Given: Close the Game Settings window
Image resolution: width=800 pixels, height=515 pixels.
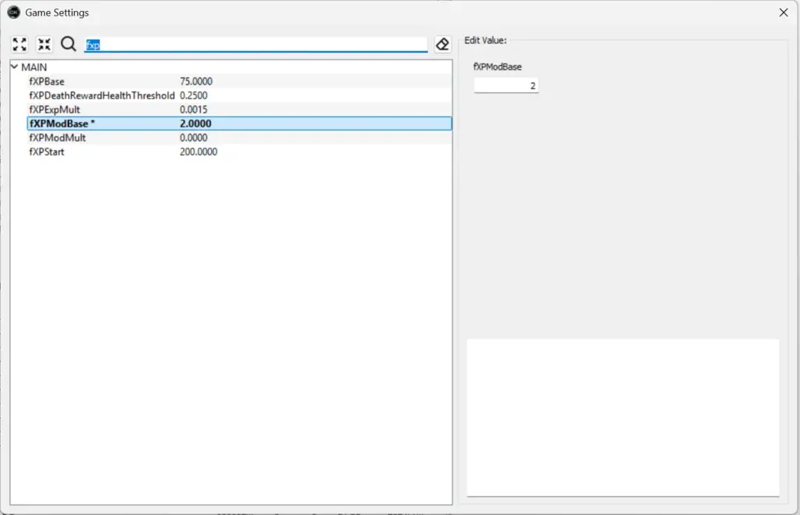Looking at the screenshot, I should 784,13.
